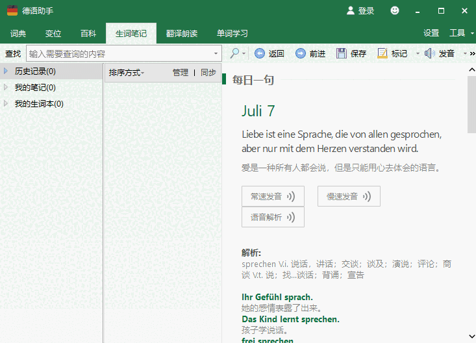Click the 同步 sync link
The image size is (476, 343).
[x=208, y=72]
